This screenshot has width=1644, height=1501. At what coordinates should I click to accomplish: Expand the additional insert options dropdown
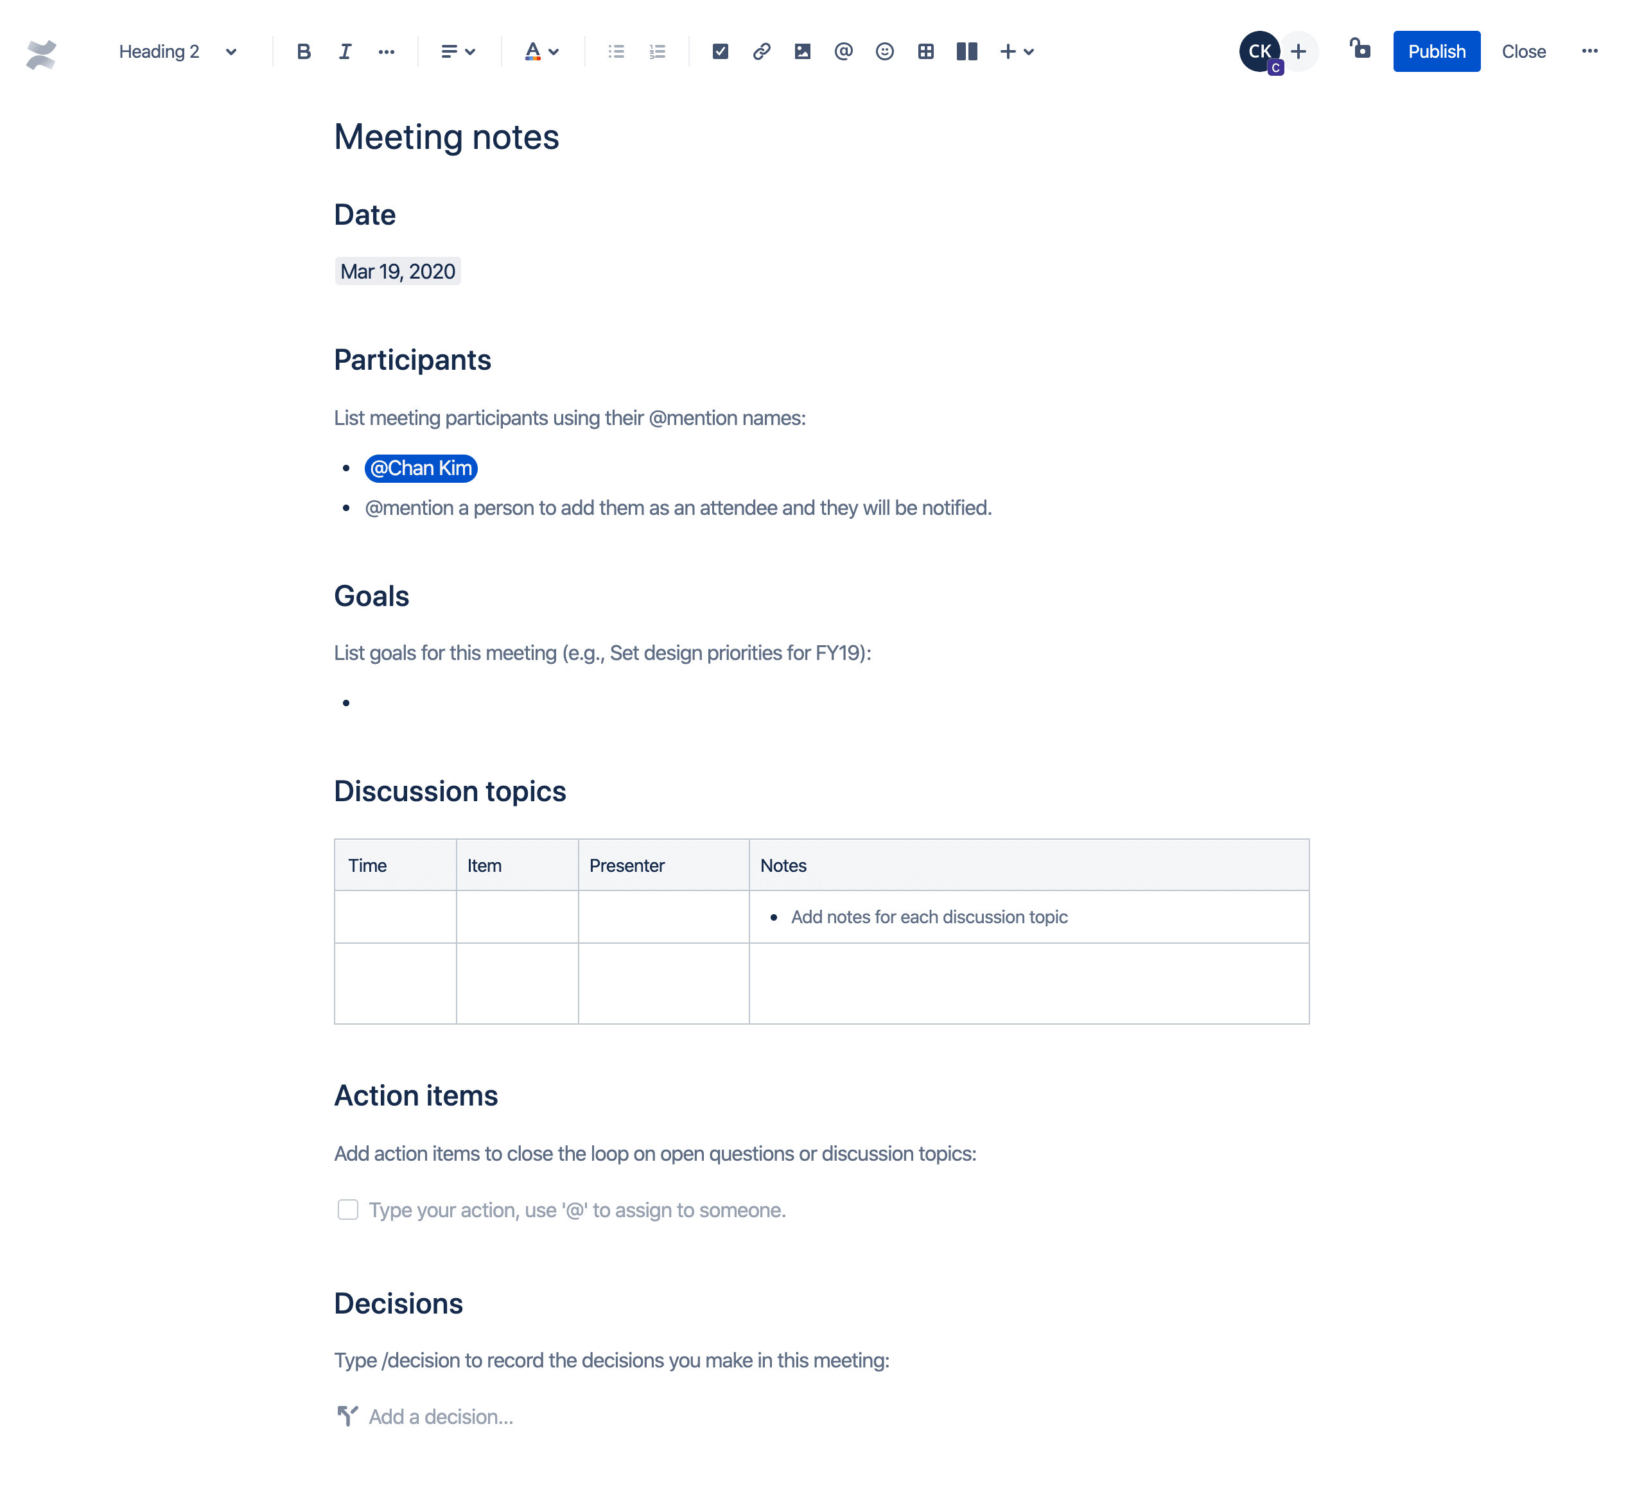pyautogui.click(x=1028, y=51)
